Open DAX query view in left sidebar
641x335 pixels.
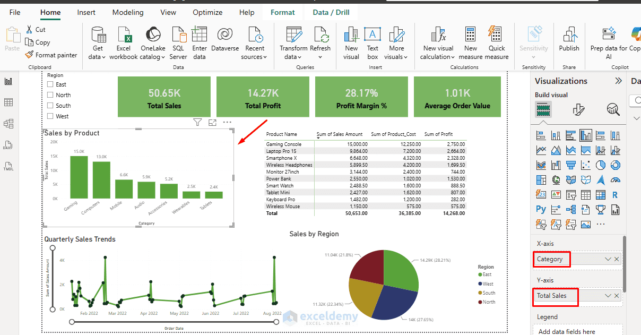click(8, 145)
